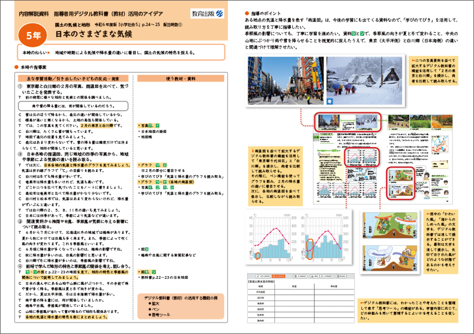The image size is (474, 334).
Task: Click activity heading ① about 東京都と白川郷 photos
Action: [x=73, y=89]
